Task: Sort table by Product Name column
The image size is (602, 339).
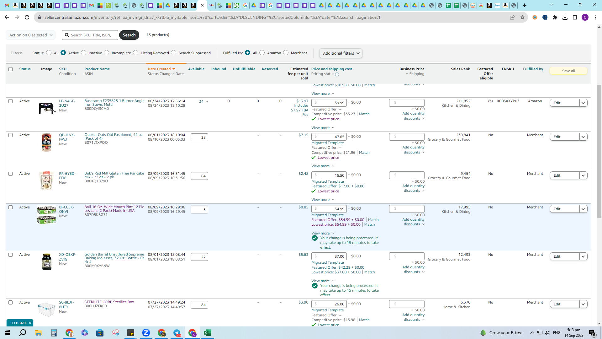Action: point(97,69)
